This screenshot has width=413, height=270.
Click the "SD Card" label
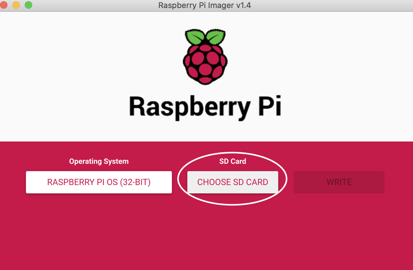click(233, 161)
